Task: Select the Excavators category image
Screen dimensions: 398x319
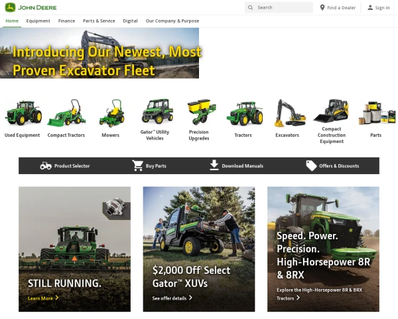Action: (290, 113)
